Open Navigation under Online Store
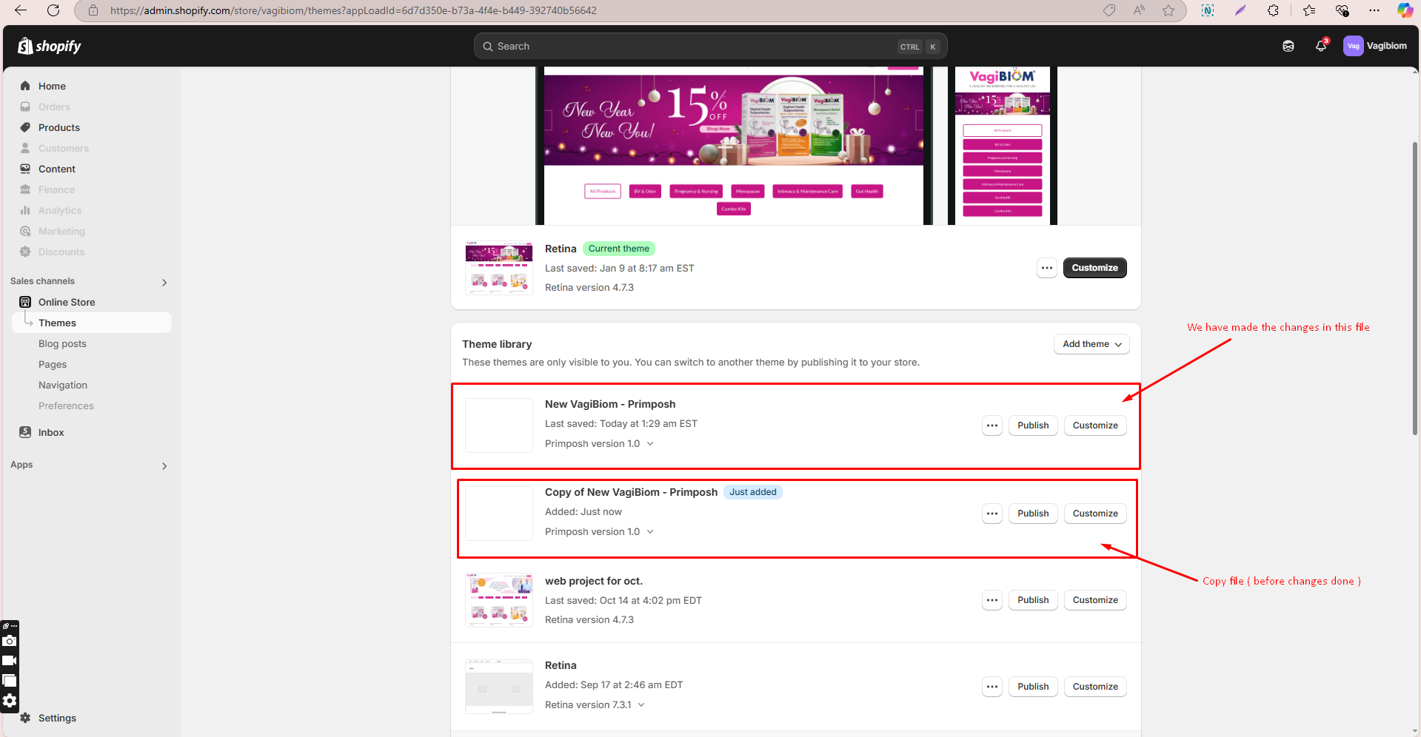 [x=63, y=385]
